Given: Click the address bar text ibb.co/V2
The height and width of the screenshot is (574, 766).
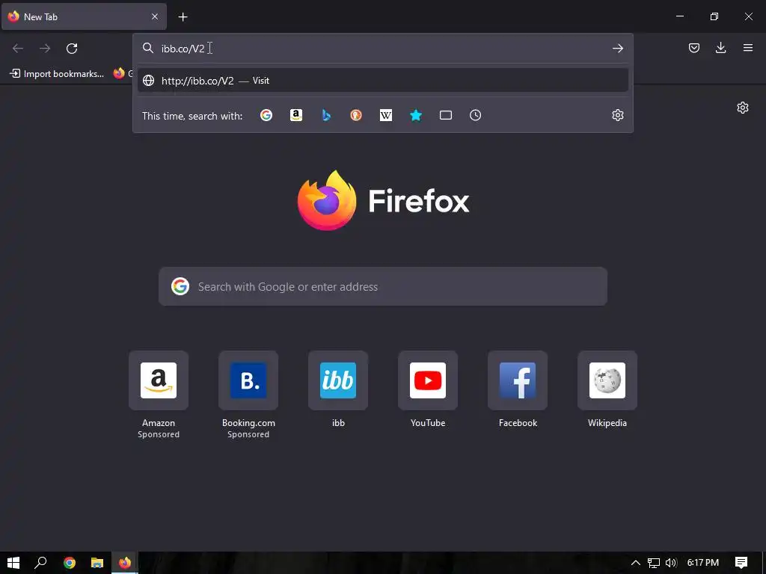Looking at the screenshot, I should (183, 49).
